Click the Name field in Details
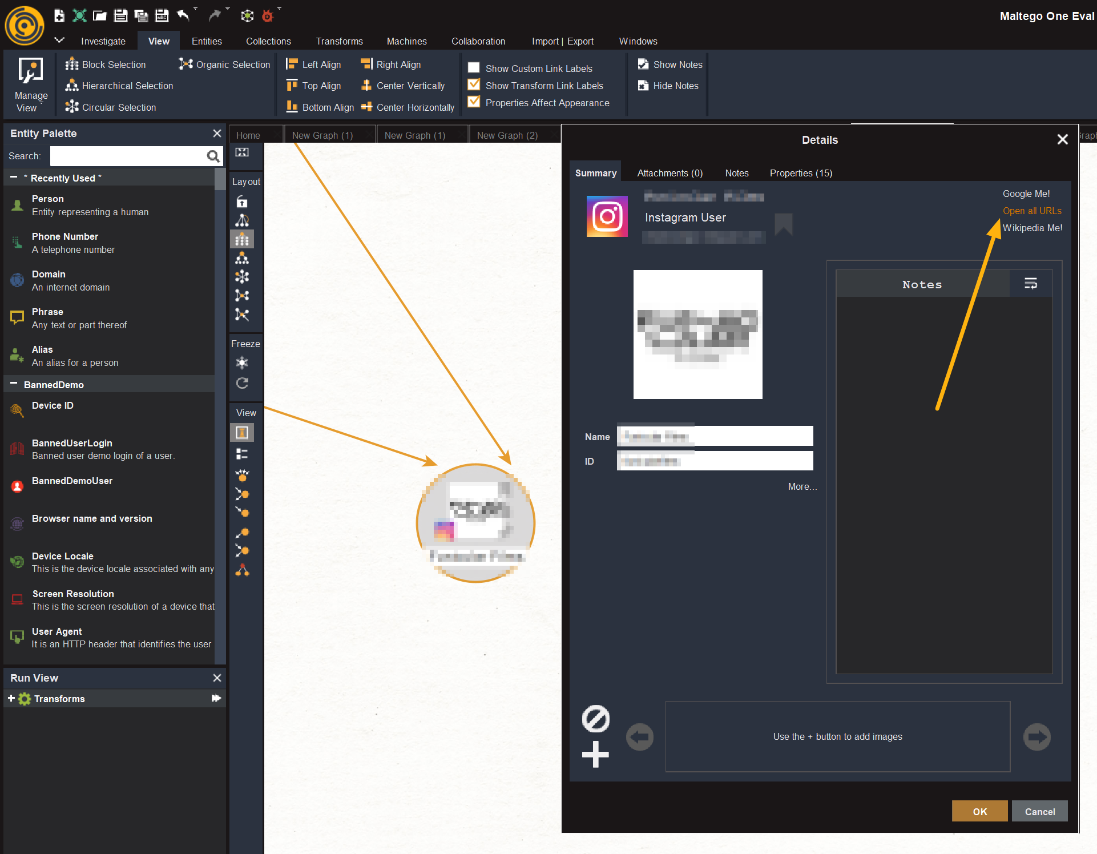Screen dimensions: 1097x854 (715, 436)
